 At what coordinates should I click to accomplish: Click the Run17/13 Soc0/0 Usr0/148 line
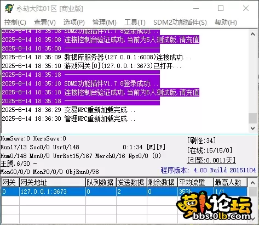40,147
